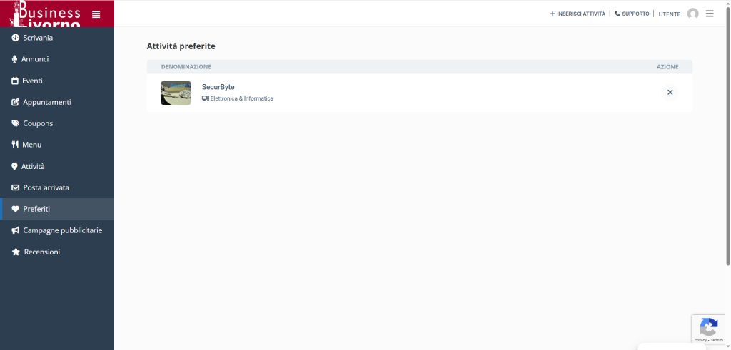Click the Annunci microphone icon
The image size is (731, 350).
tap(14, 59)
